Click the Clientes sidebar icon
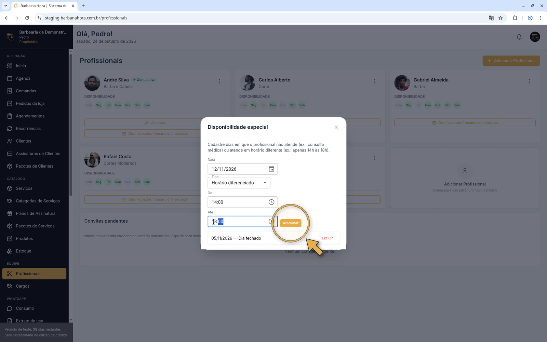Viewport: 547px width, 342px height. 10,141
